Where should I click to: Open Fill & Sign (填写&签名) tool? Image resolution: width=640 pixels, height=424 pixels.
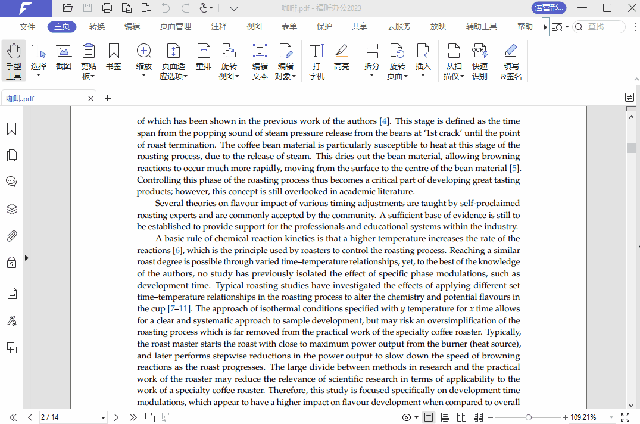(x=511, y=61)
